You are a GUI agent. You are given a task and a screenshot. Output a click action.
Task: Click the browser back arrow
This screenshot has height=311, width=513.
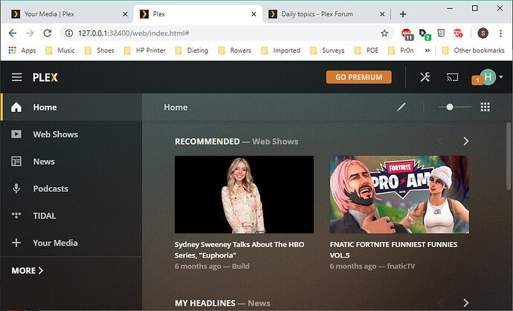13,33
